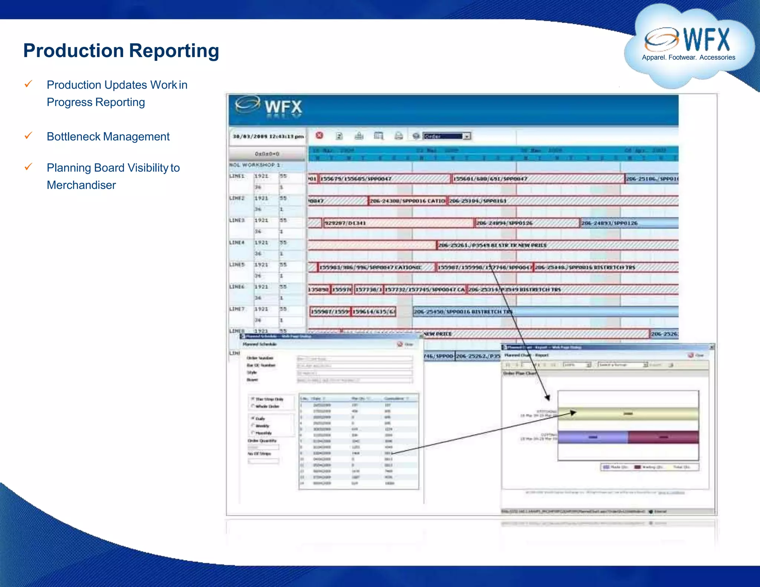Open the Order dropdown in toolbar
The height and width of the screenshot is (587, 760).
point(467,136)
